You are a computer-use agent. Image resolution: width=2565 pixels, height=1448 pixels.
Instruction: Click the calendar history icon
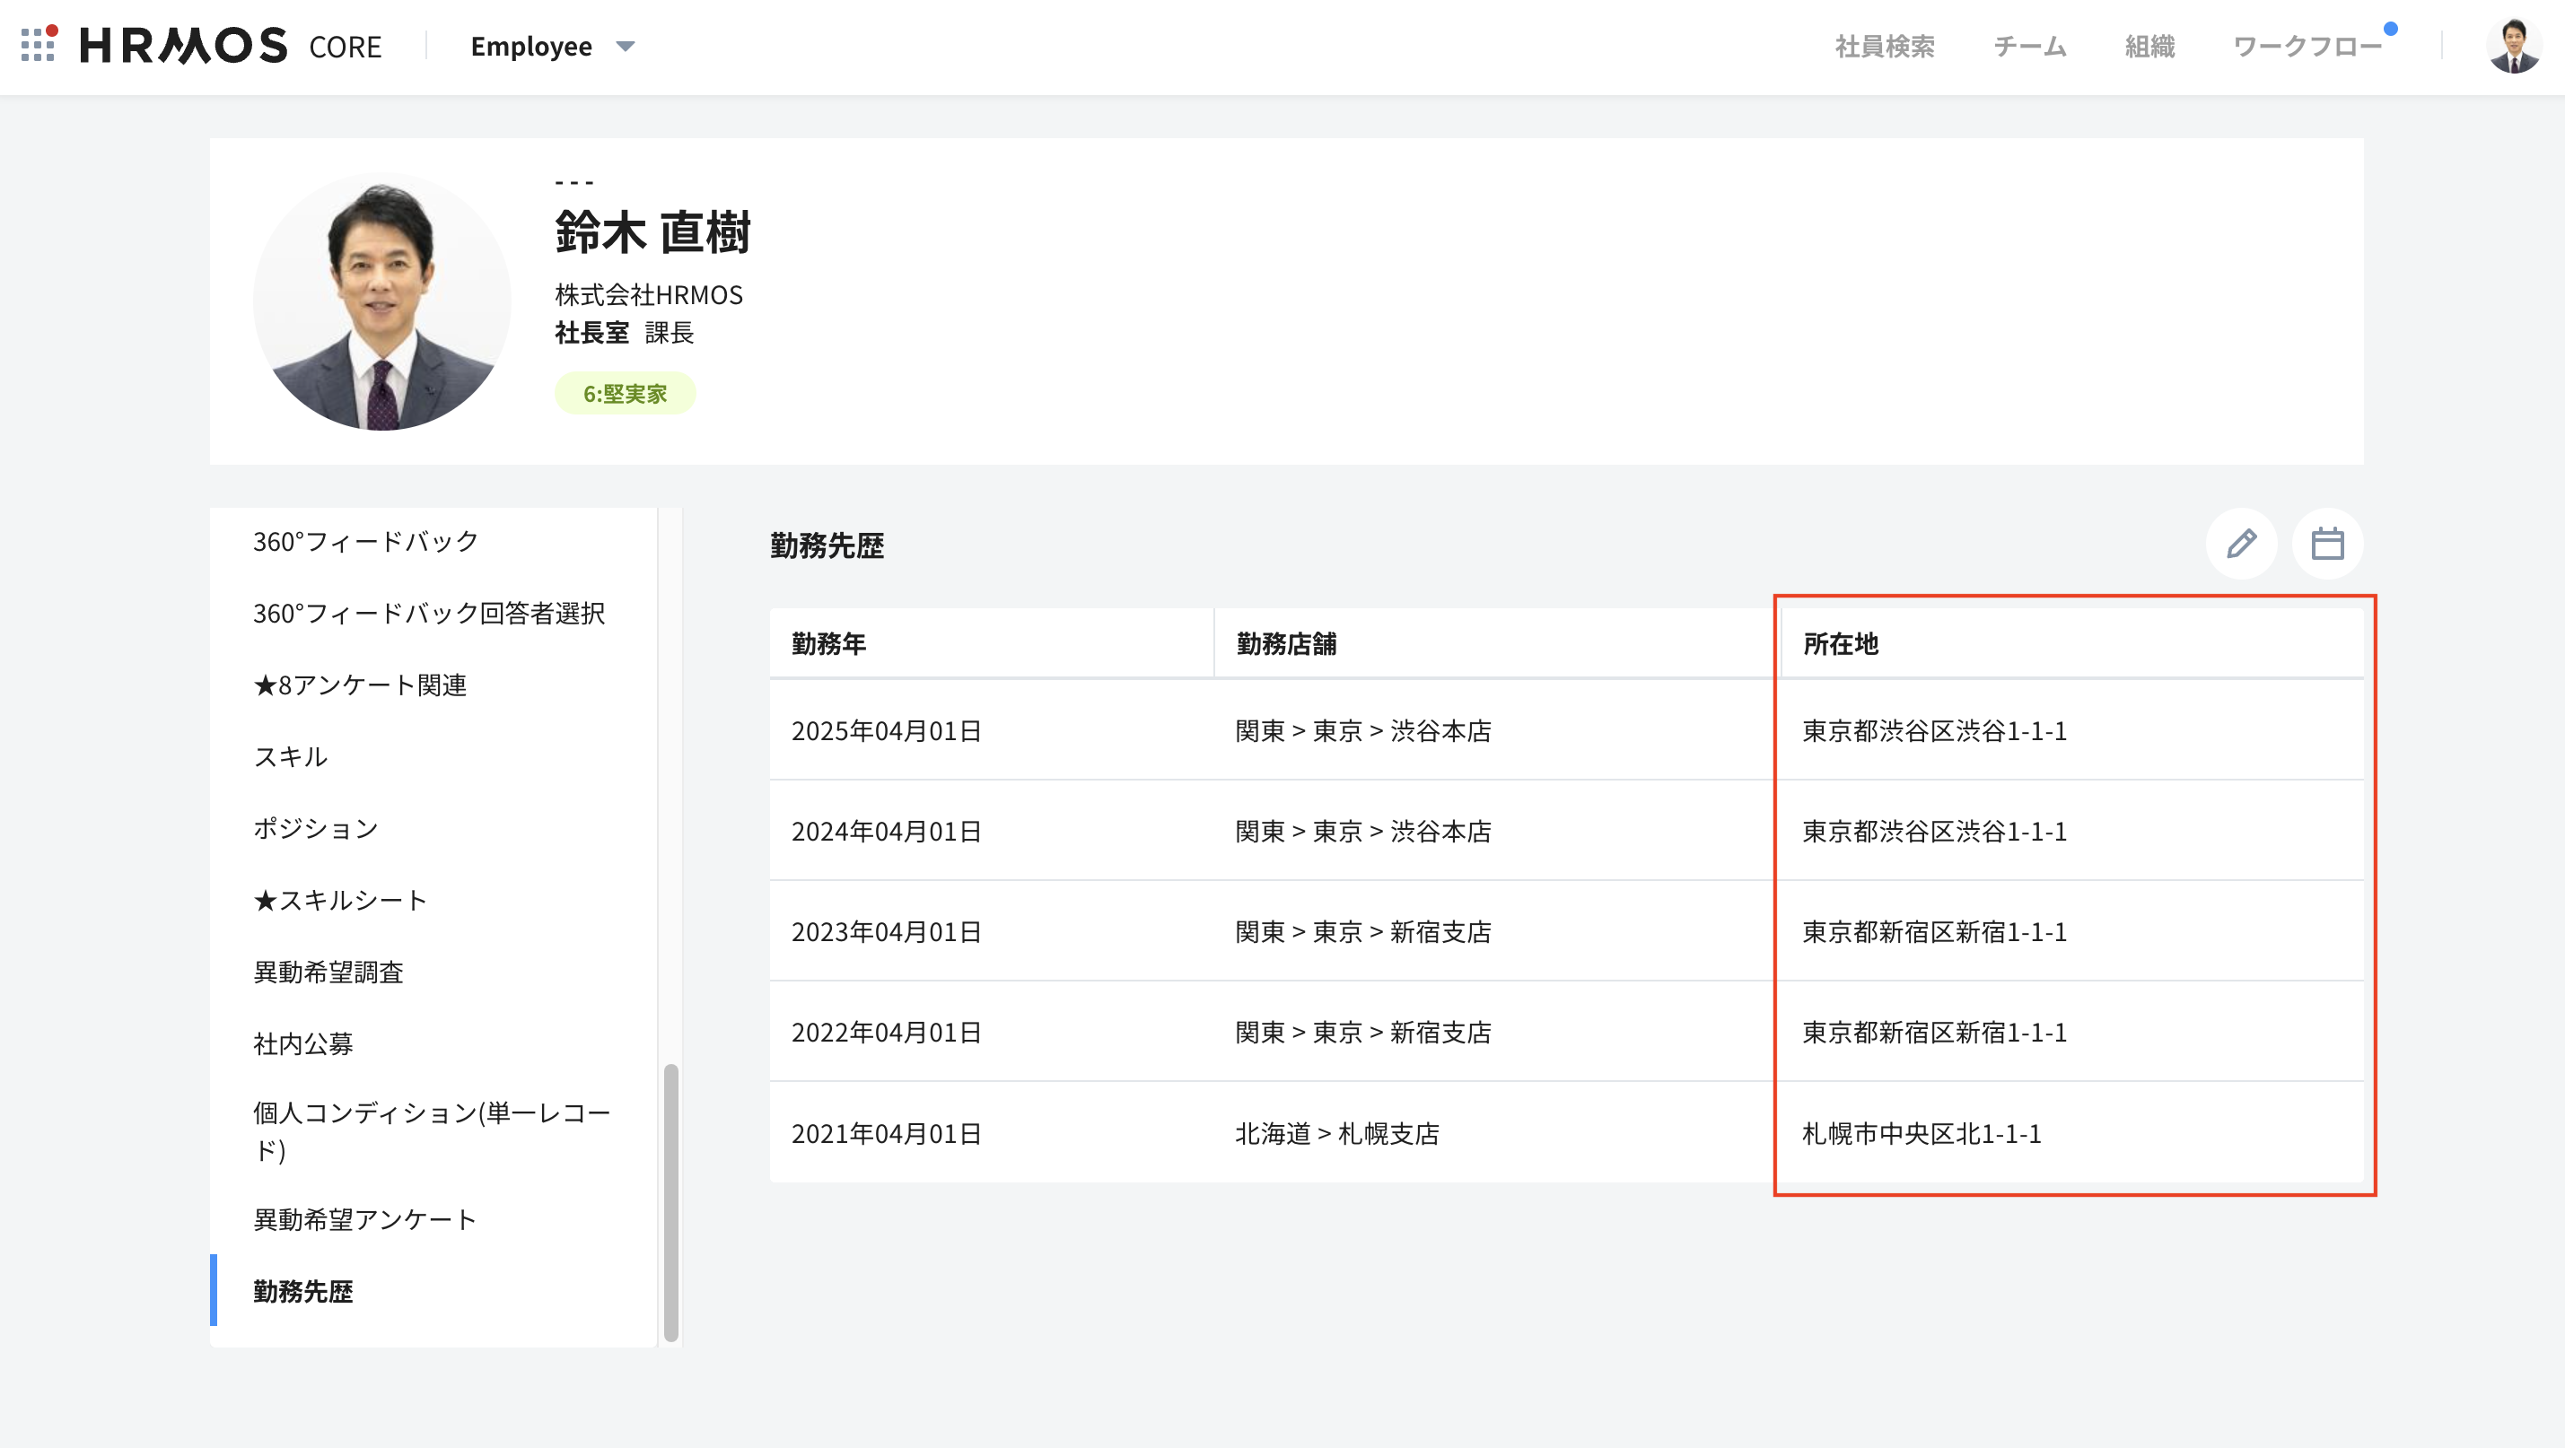pos(2327,545)
